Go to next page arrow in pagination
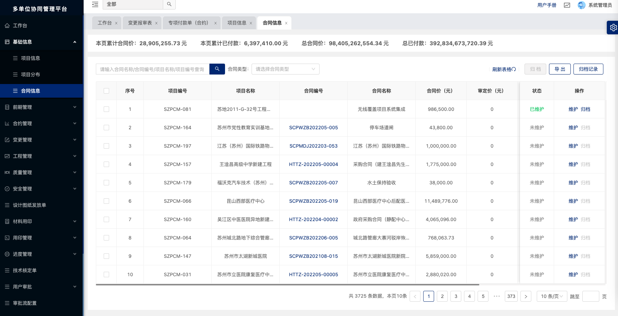 tap(526, 296)
